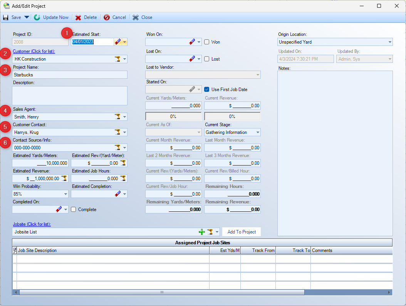The height and width of the screenshot is (306, 406).
Task: Check the Lost checkbox
Action: point(206,59)
